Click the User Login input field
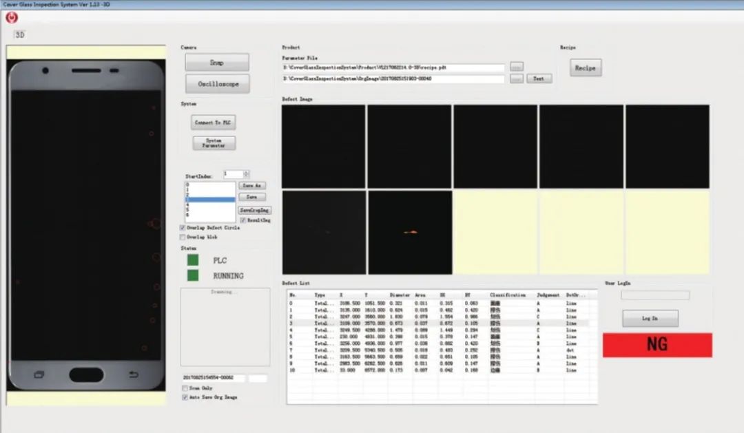This screenshot has height=433, width=744. tap(655, 295)
